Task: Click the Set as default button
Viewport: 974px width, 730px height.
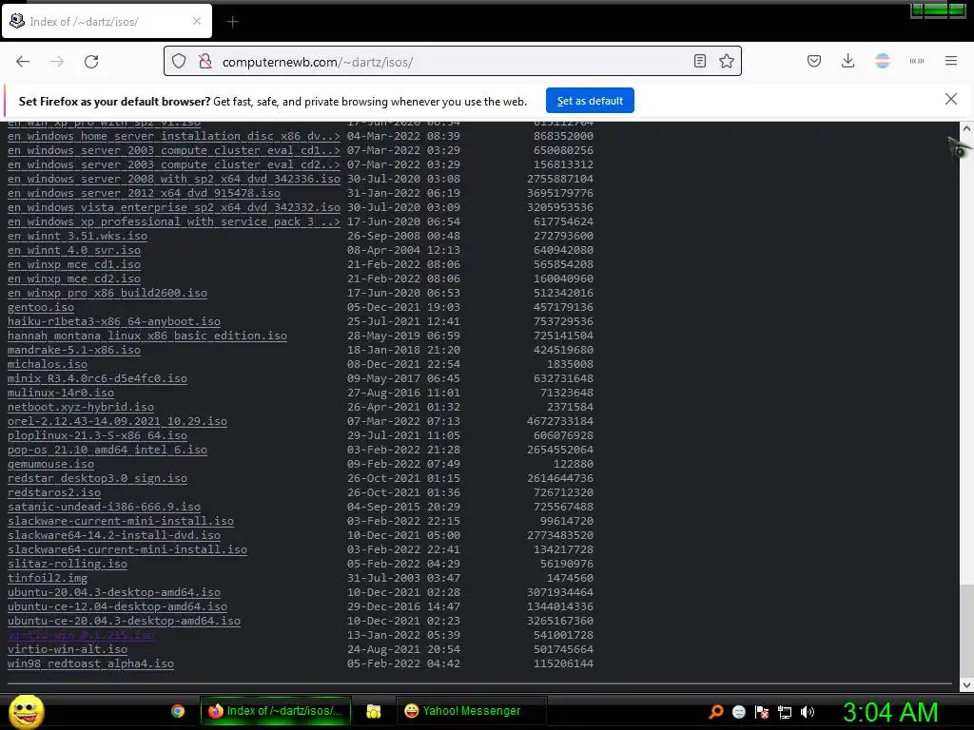Action: pos(590,101)
